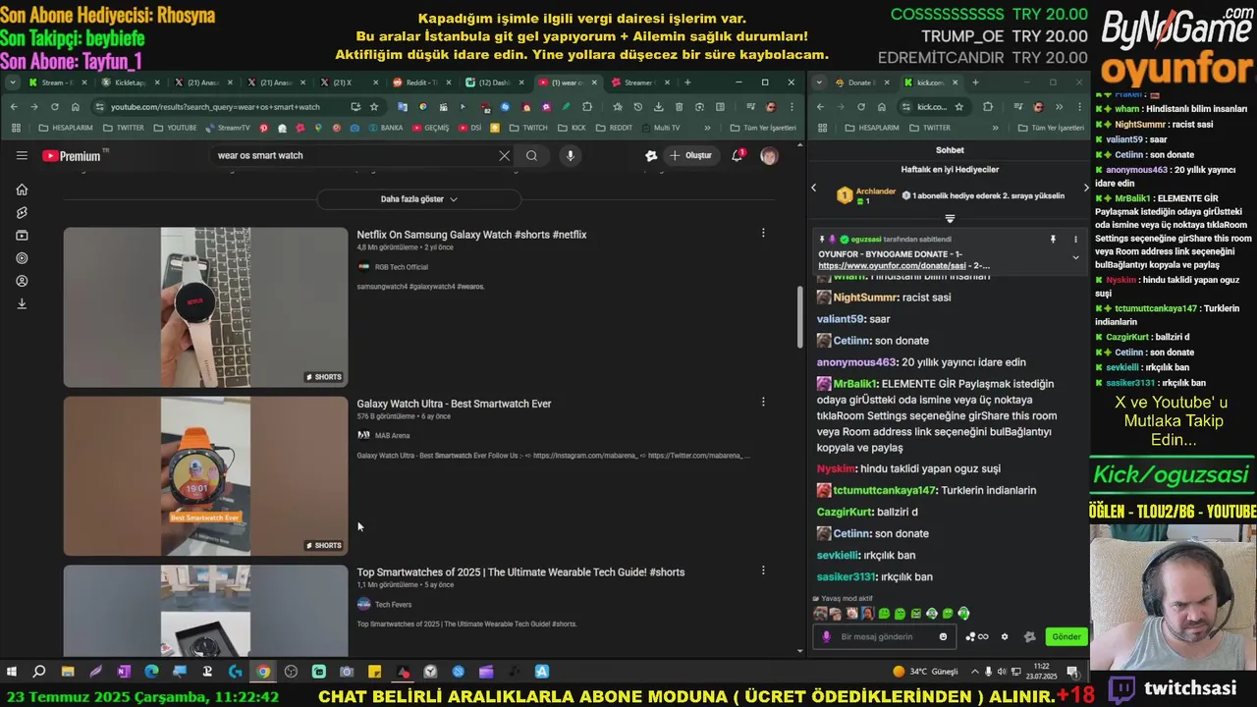Image resolution: width=1257 pixels, height=707 pixels.
Task: Expand the pinned Kick message chevron
Action: (1075, 257)
